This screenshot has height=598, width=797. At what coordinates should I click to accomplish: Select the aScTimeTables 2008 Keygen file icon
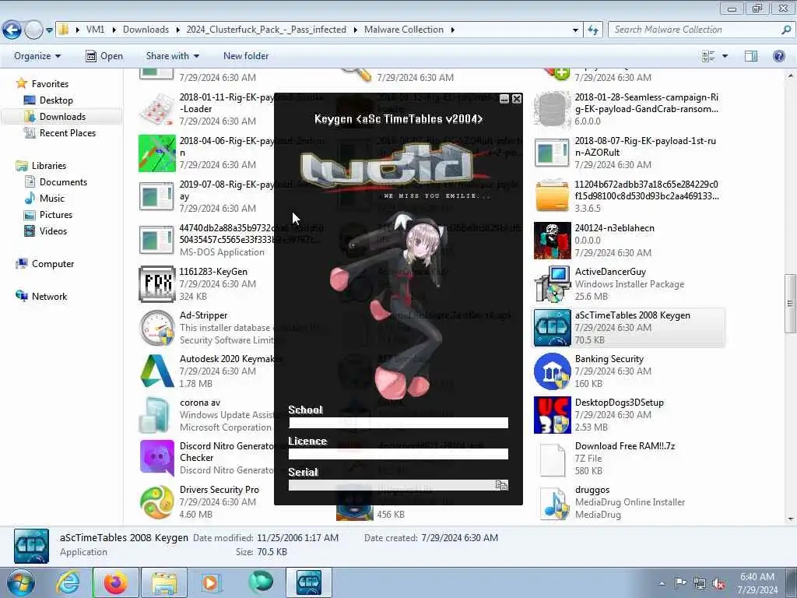pos(553,328)
